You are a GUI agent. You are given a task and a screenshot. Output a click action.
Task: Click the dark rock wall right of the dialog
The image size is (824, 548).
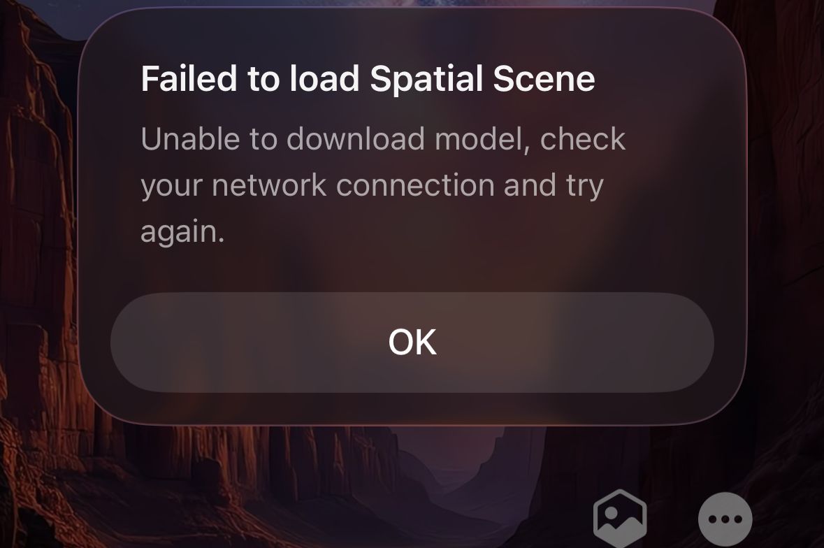[x=786, y=236]
